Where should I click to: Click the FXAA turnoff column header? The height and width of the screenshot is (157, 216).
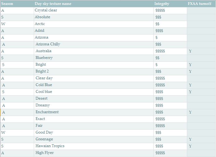201,4
